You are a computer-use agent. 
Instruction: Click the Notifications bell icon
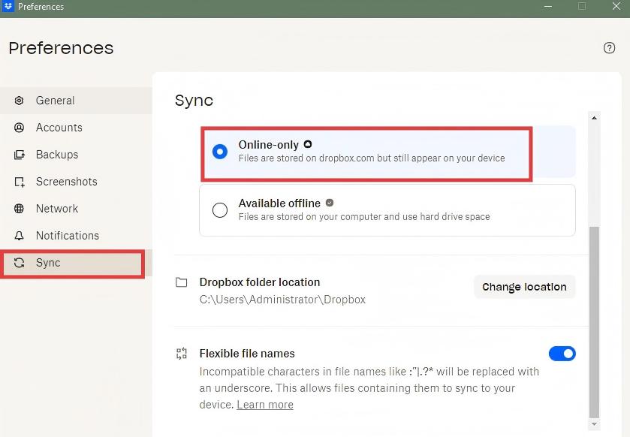click(x=19, y=235)
